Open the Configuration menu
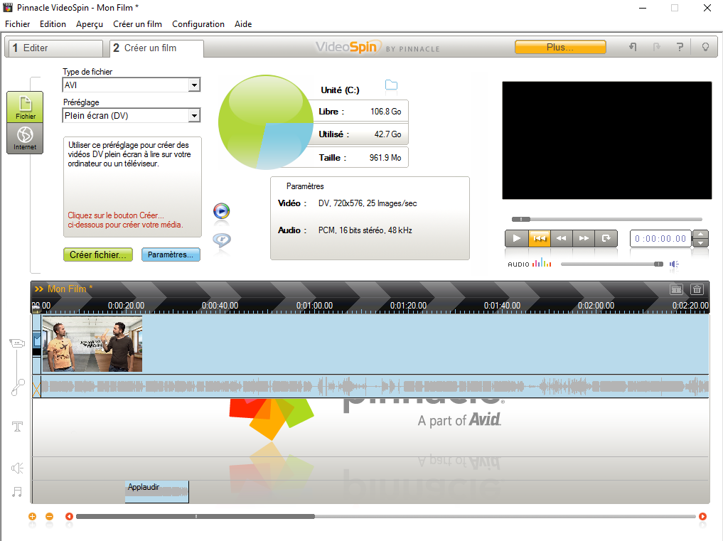This screenshot has width=723, height=541. (x=198, y=24)
